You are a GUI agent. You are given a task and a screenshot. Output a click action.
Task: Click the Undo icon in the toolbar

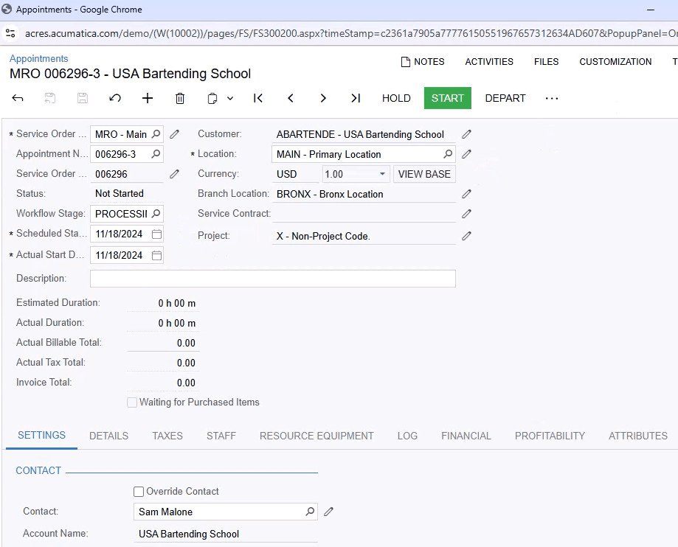(x=117, y=98)
